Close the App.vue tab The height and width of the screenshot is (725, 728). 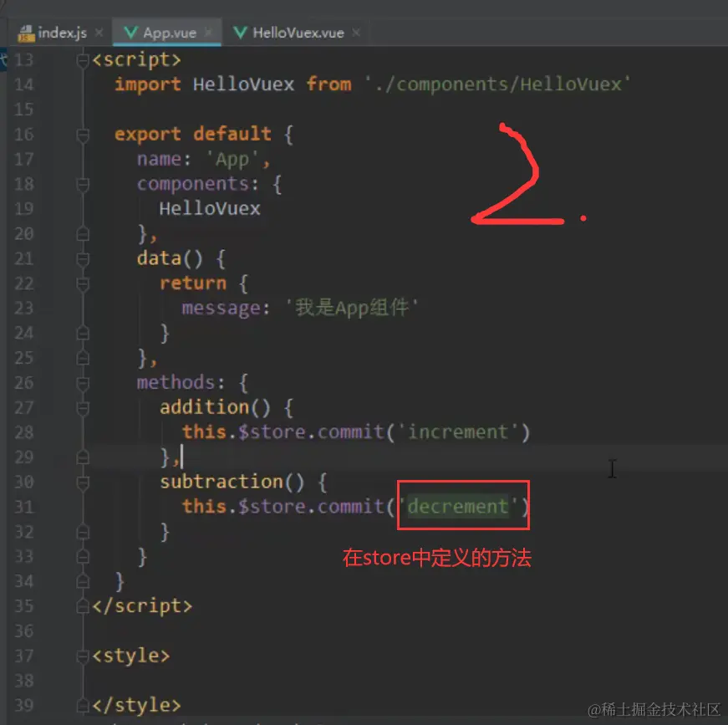208,32
